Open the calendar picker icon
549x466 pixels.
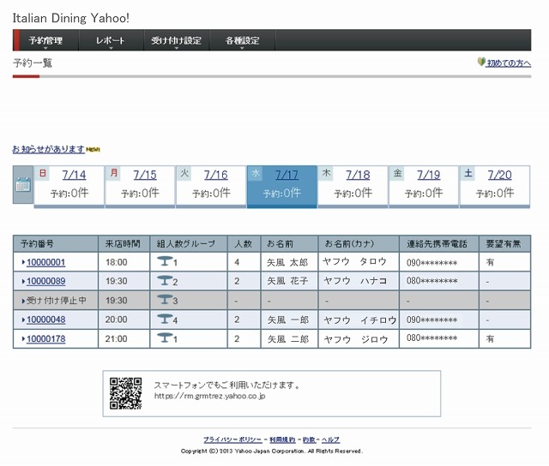(x=23, y=184)
